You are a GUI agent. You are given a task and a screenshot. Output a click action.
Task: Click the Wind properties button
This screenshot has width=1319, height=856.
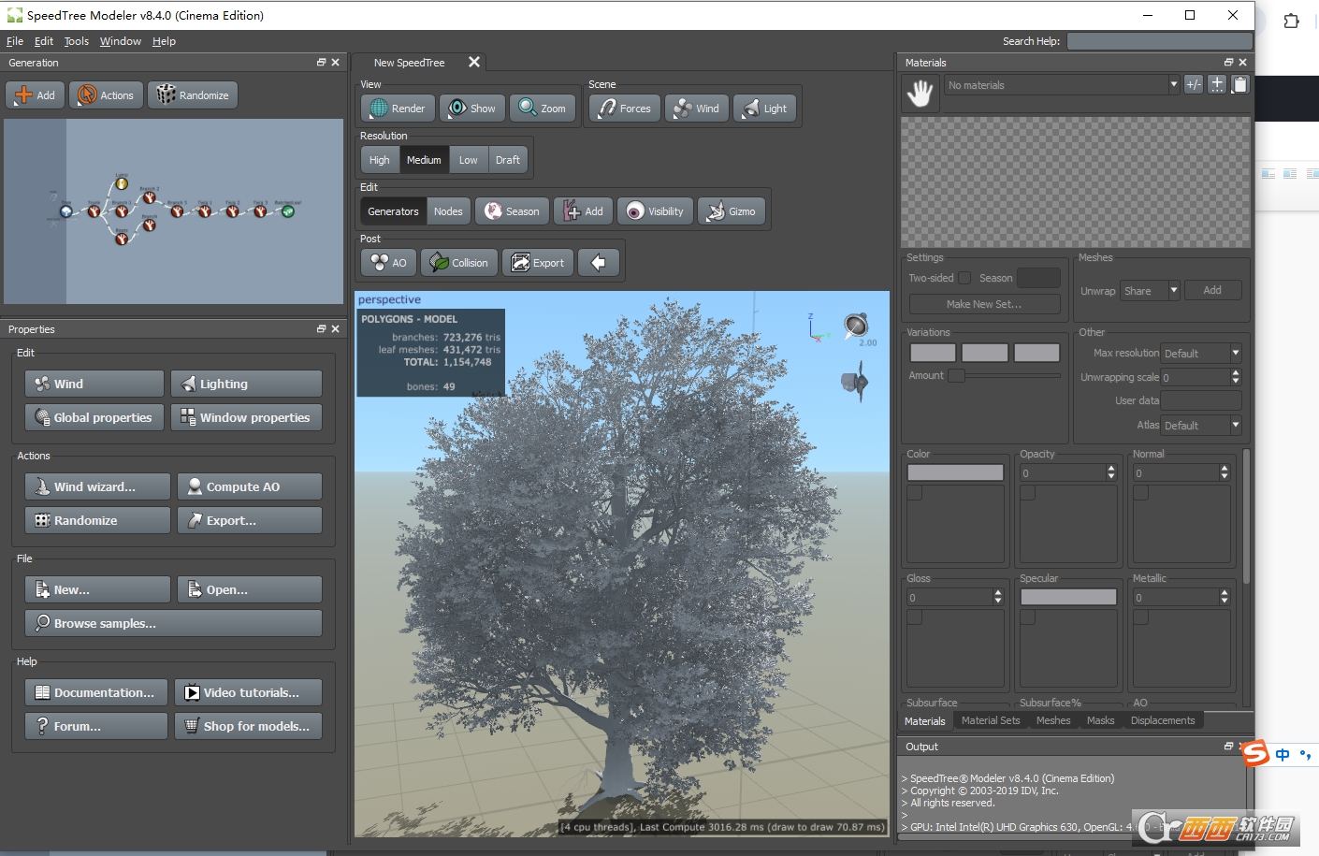click(x=94, y=384)
